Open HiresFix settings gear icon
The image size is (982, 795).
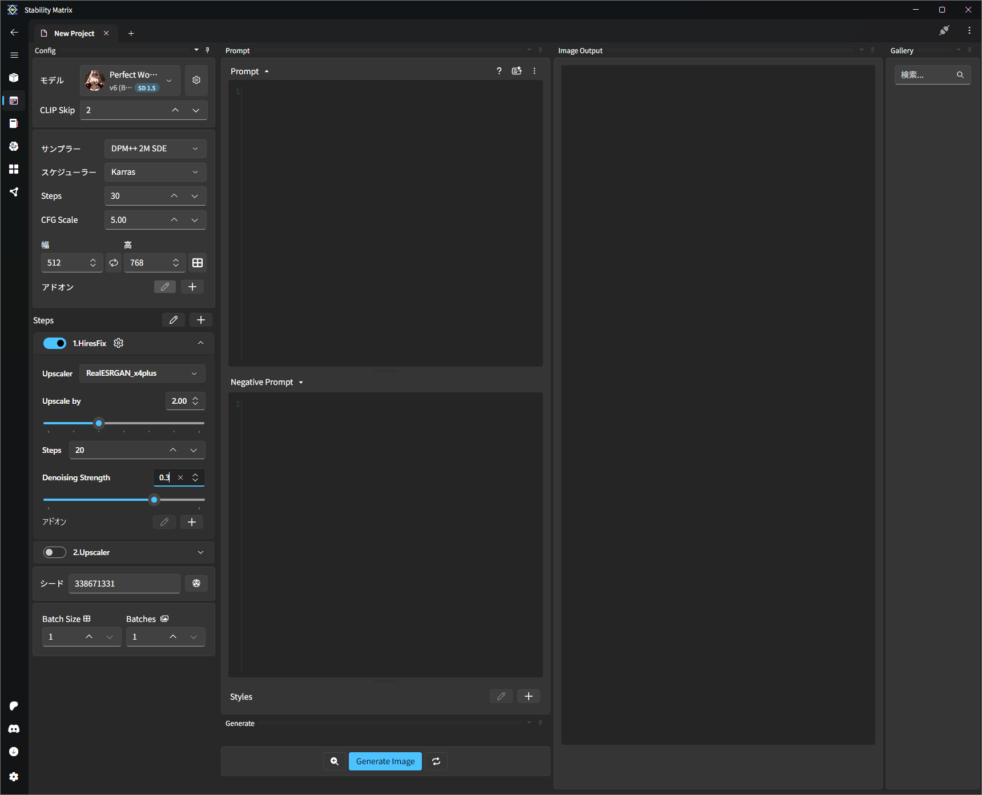[119, 343]
